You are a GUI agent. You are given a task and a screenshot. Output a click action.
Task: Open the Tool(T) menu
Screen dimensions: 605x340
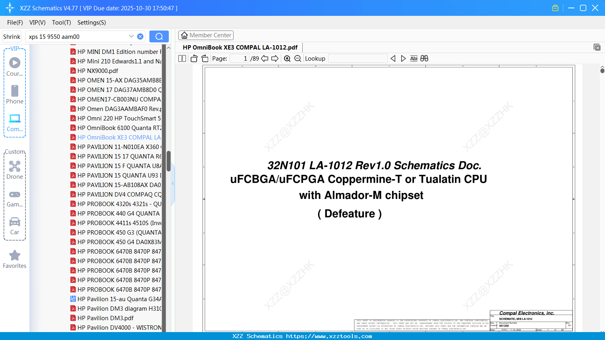pyautogui.click(x=62, y=23)
